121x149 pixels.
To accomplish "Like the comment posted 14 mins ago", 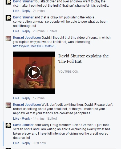I will (x=16, y=119).
